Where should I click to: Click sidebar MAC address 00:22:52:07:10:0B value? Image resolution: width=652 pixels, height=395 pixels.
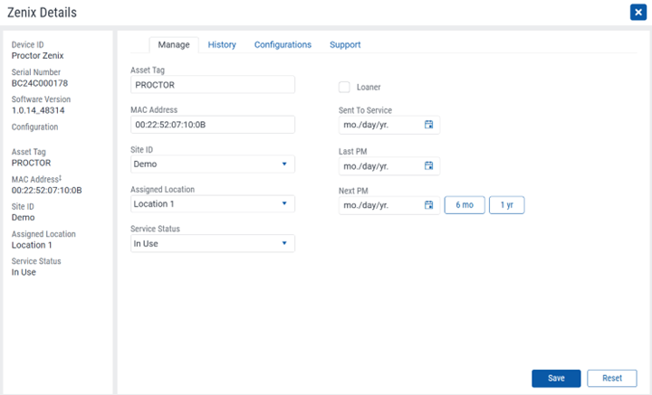(46, 191)
